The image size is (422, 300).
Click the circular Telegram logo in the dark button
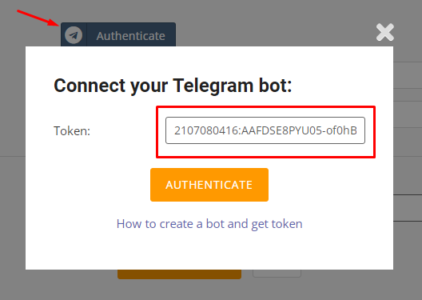[74, 35]
